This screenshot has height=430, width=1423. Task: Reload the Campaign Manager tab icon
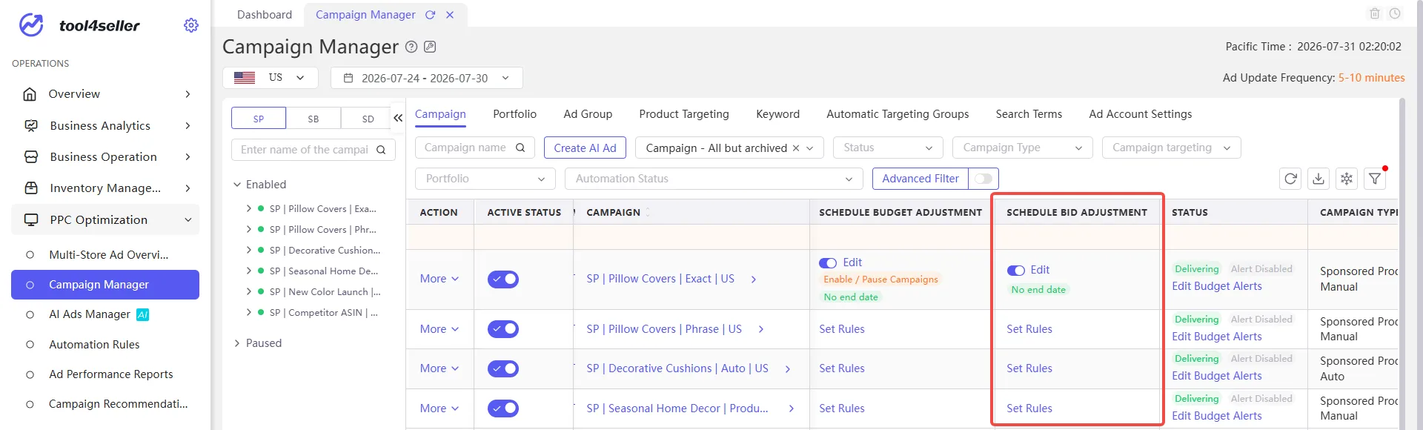pyautogui.click(x=430, y=15)
